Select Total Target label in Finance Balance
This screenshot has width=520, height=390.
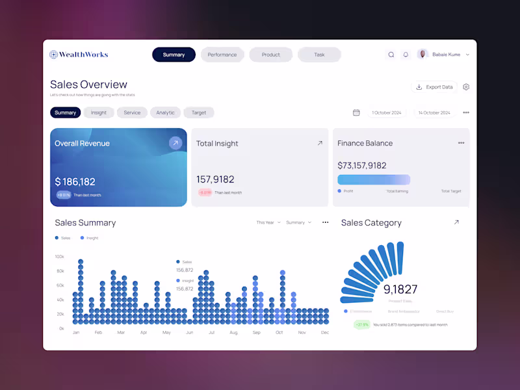tap(451, 191)
